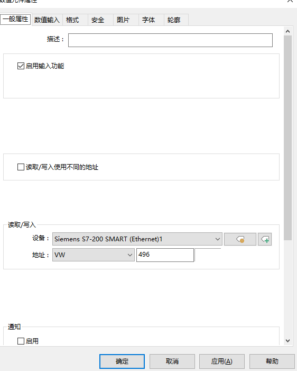Enable the 通知 启用 checkbox
Image resolution: width=297 pixels, height=371 pixels.
coord(21,341)
